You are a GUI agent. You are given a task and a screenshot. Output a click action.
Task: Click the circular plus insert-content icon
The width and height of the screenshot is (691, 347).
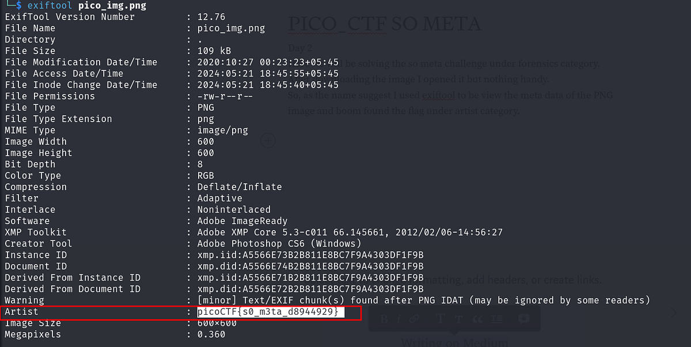coord(268,140)
